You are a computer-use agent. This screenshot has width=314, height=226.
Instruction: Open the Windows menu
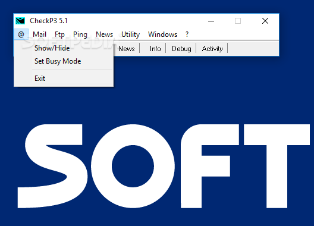(x=162, y=34)
